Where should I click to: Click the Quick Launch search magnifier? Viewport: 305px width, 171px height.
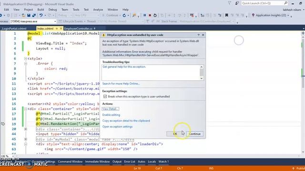(285, 3)
